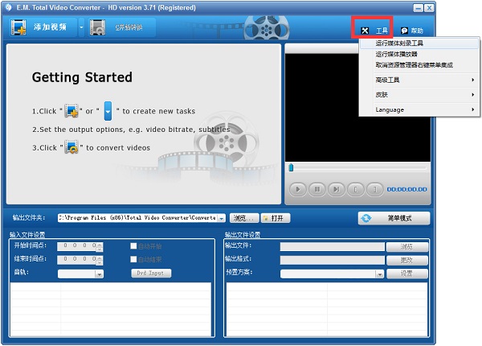Screen dimensions: 482x346
Task: Click the preview seek slider handle
Action: (x=291, y=167)
